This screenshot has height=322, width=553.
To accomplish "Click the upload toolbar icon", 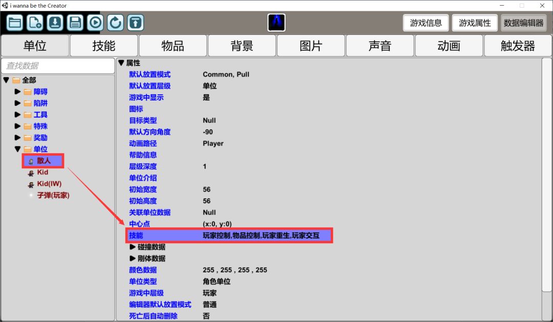I will coord(135,23).
